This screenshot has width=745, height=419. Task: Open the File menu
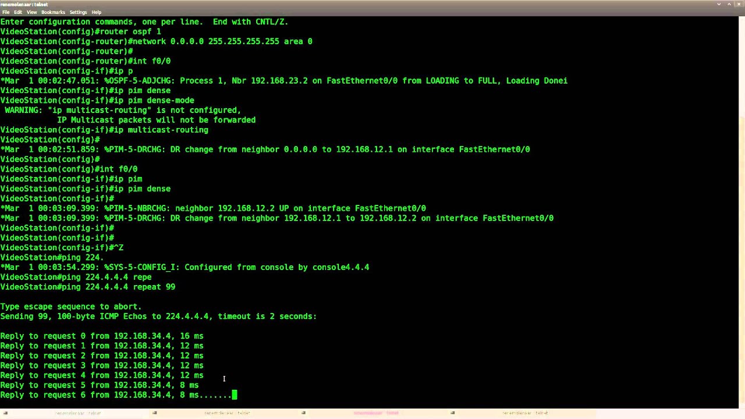6,12
